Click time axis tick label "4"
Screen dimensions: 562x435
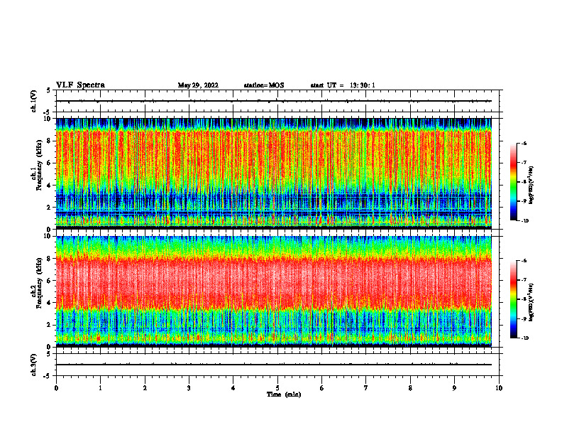(233, 388)
